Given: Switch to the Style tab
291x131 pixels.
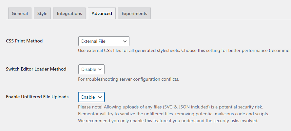Looking at the screenshot, I should pos(42,13).
